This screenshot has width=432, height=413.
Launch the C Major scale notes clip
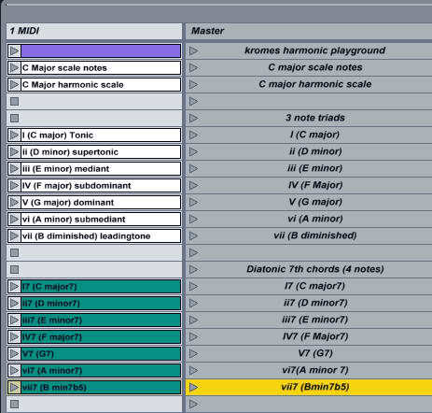pyautogui.click(x=14, y=67)
